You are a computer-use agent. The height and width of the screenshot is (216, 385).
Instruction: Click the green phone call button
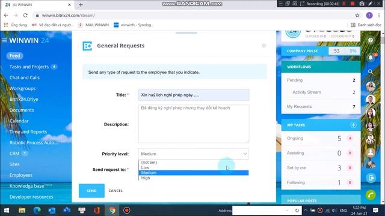pyautogui.click(x=371, y=195)
